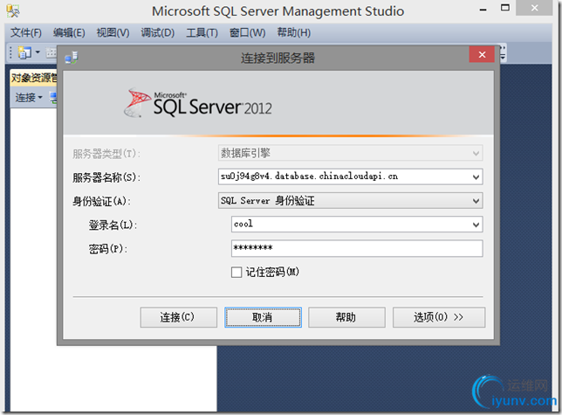Enable the 记住密码 checkbox
Image resolution: width=562 pixels, height=415 pixels.
[236, 272]
